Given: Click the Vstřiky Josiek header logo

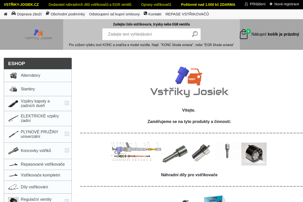Looking at the screenshot, I should pos(39,34).
